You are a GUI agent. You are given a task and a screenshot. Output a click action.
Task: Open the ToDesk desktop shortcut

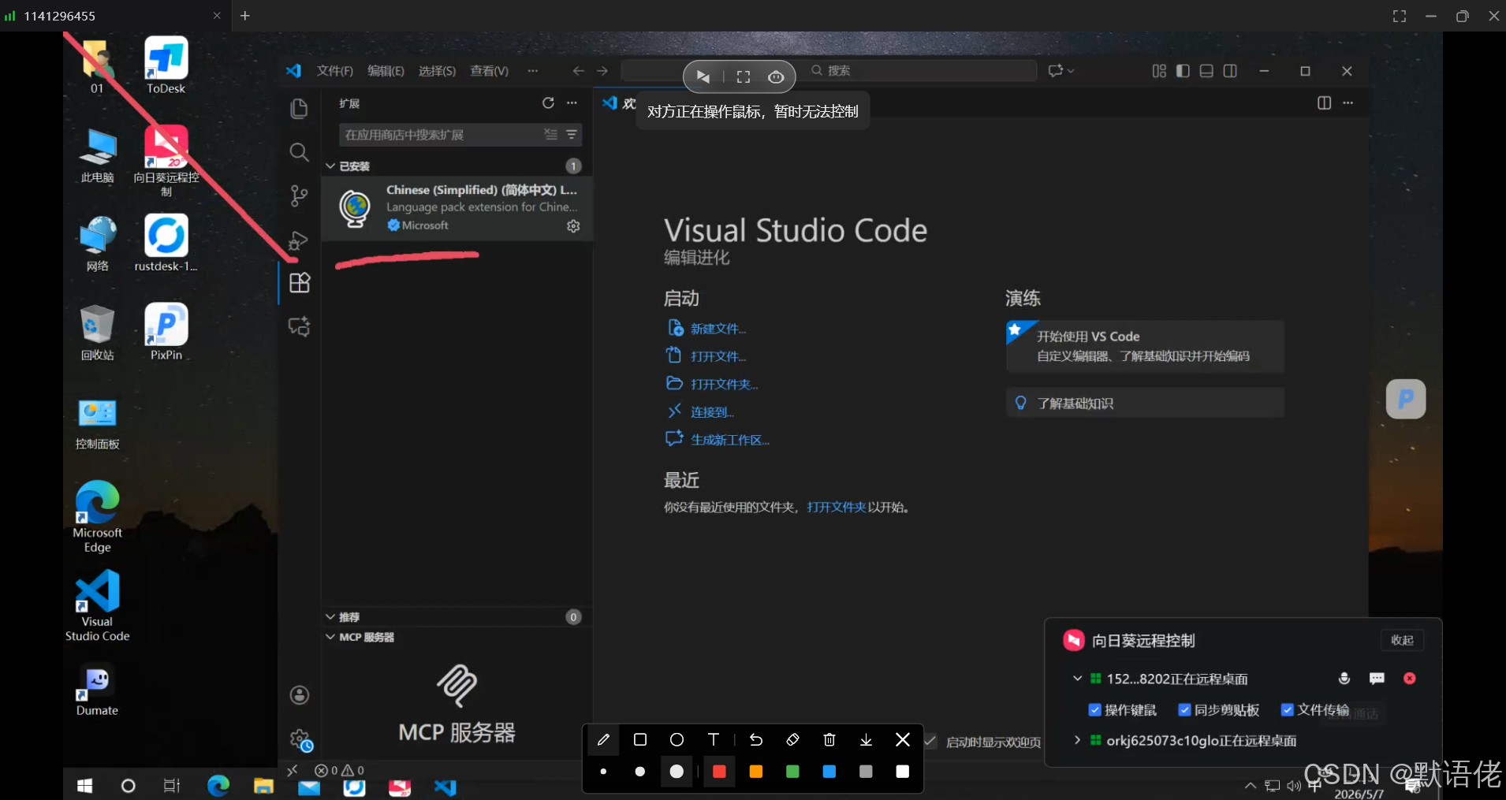click(x=166, y=66)
